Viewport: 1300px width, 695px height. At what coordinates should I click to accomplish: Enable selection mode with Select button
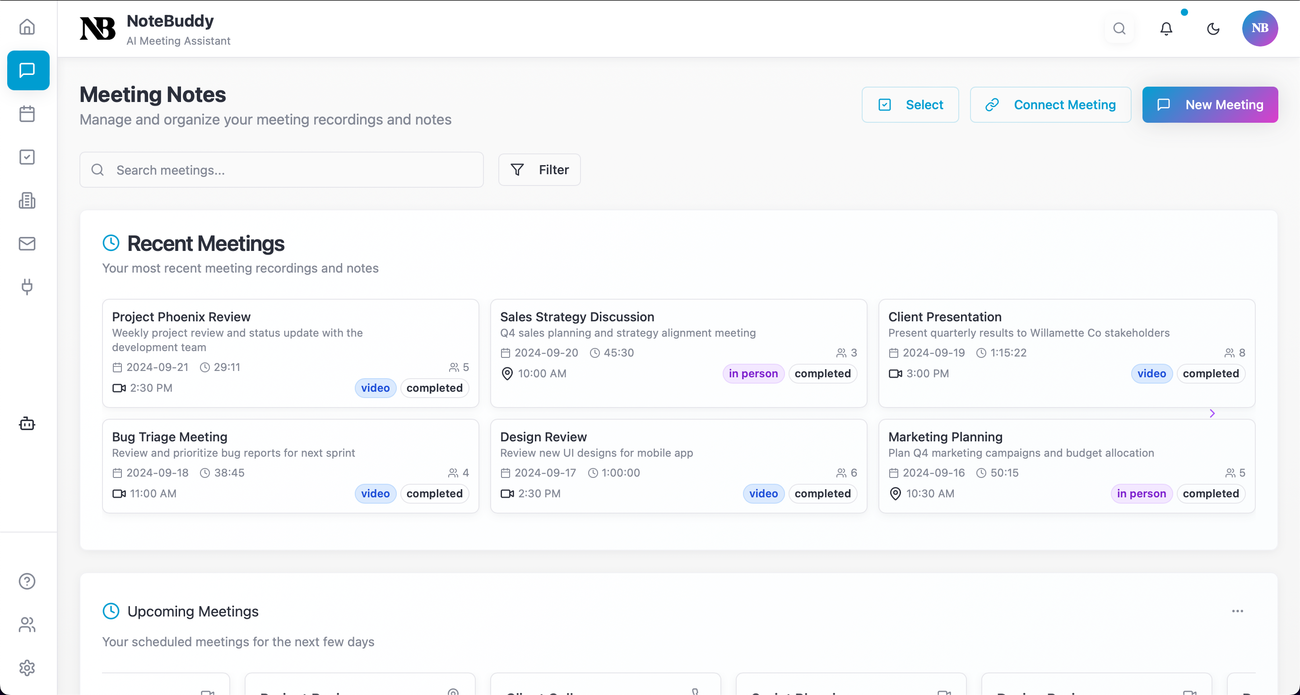click(910, 105)
